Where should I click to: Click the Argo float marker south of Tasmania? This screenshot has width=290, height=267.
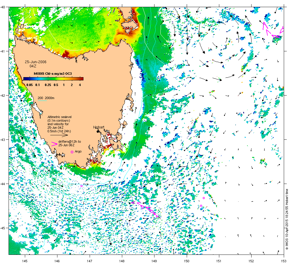(x=82, y=186)
